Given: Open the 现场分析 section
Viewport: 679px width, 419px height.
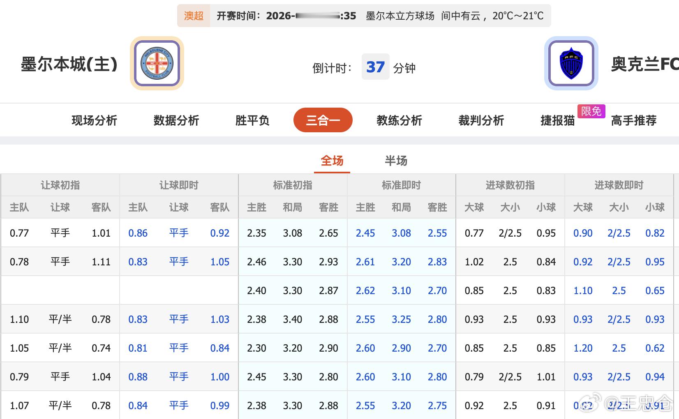Looking at the screenshot, I should [x=94, y=120].
